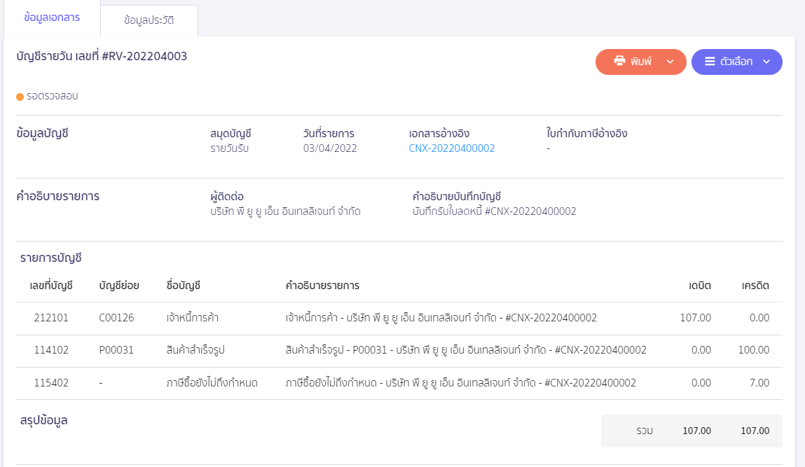805x467 pixels.
Task: Click description บันทึกรับใบลดหนี้ #CNX-20220400002
Action: tap(495, 211)
